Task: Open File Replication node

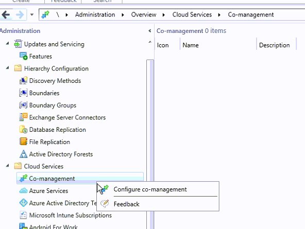Action: 49,142
